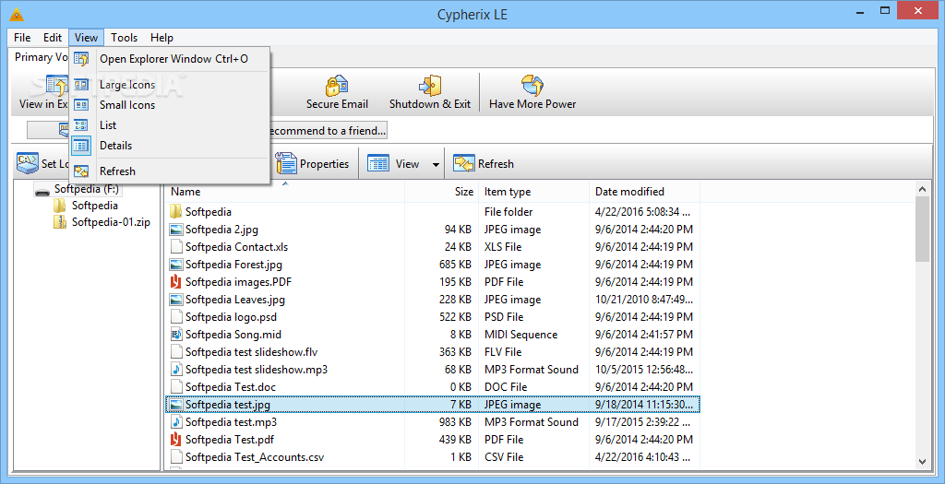This screenshot has width=945, height=484.
Task: Sort by the Name column header
Action: click(x=284, y=192)
